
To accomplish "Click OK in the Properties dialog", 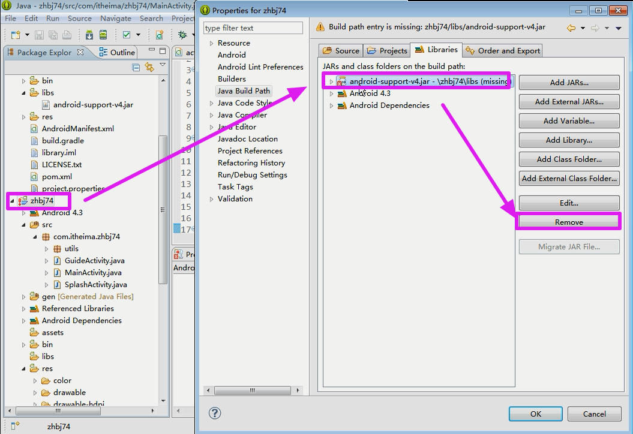I will [x=536, y=414].
